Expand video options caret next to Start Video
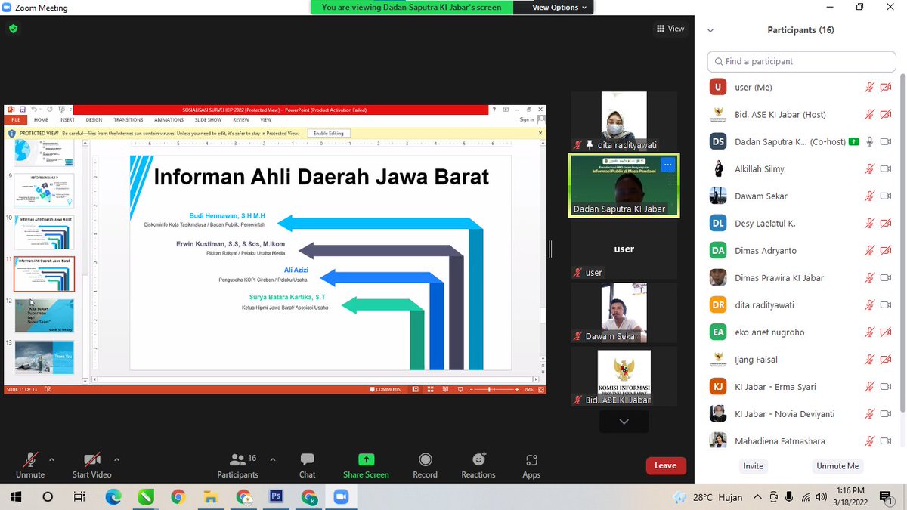 pos(116,459)
